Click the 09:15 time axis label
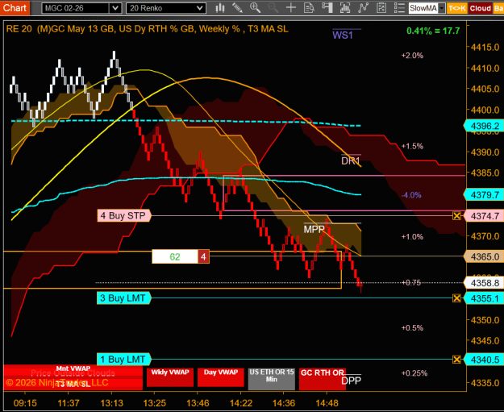The width and height of the screenshot is (504, 412). [x=25, y=403]
